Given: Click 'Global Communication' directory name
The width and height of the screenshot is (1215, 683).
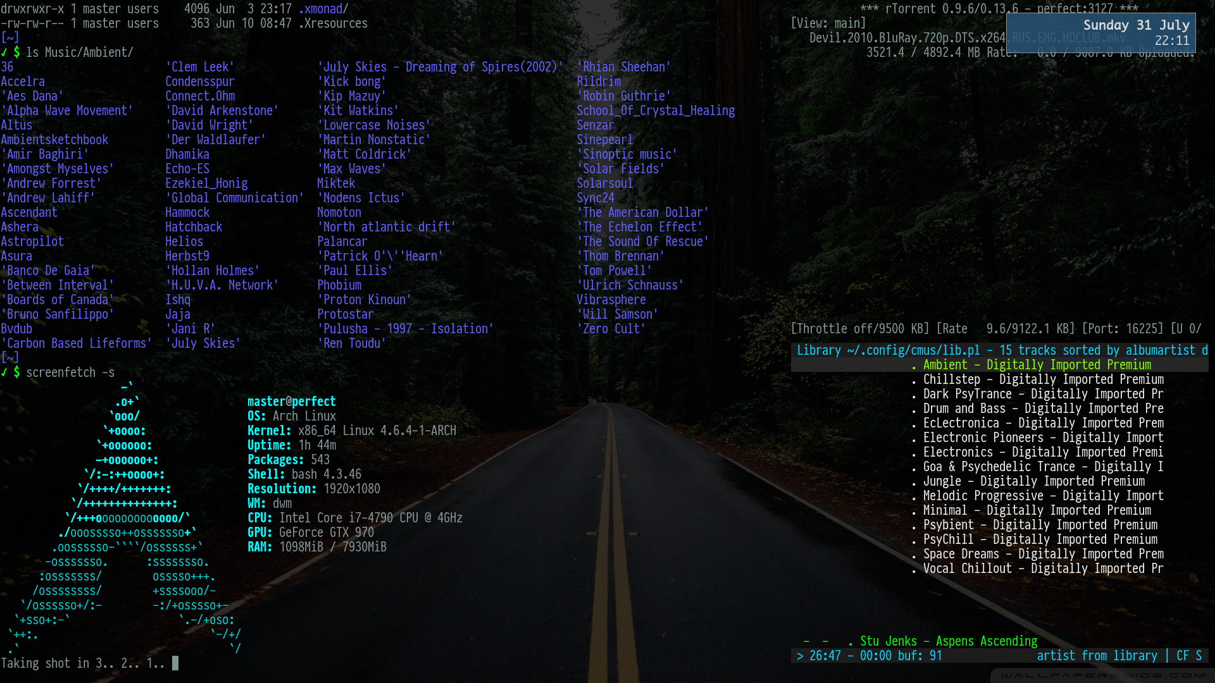Looking at the screenshot, I should [x=235, y=198].
